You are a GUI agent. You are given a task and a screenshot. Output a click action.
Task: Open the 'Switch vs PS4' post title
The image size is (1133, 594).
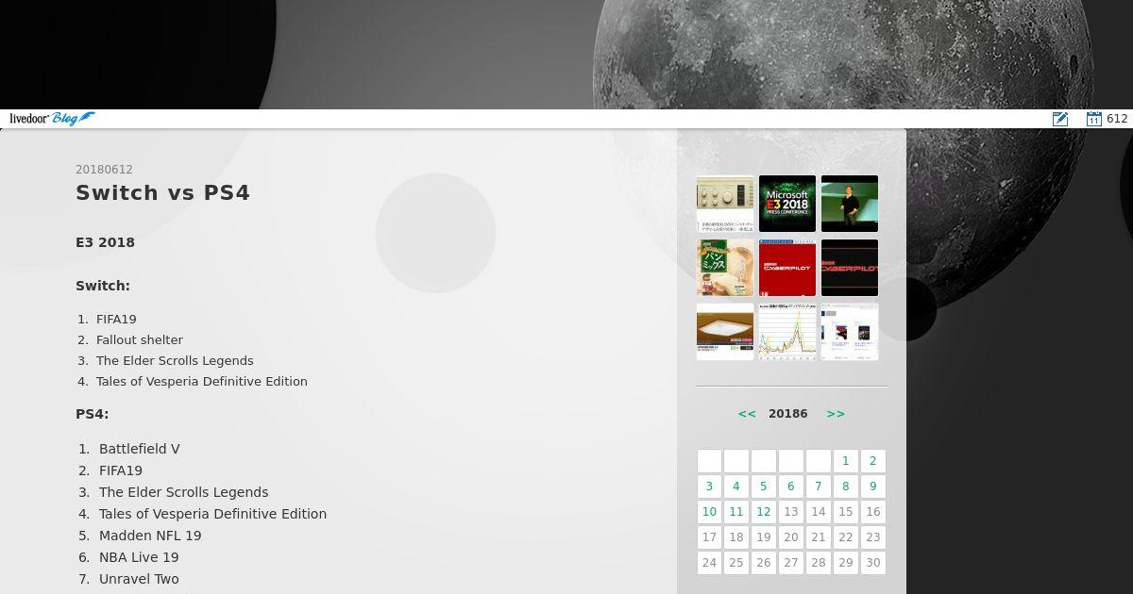click(162, 192)
